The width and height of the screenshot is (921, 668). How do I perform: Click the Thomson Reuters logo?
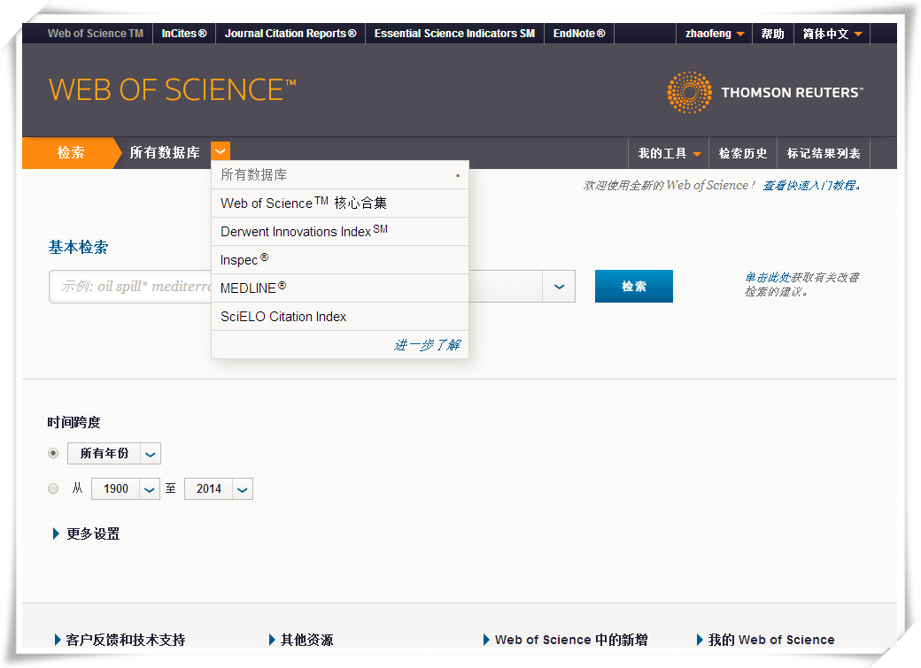764,92
